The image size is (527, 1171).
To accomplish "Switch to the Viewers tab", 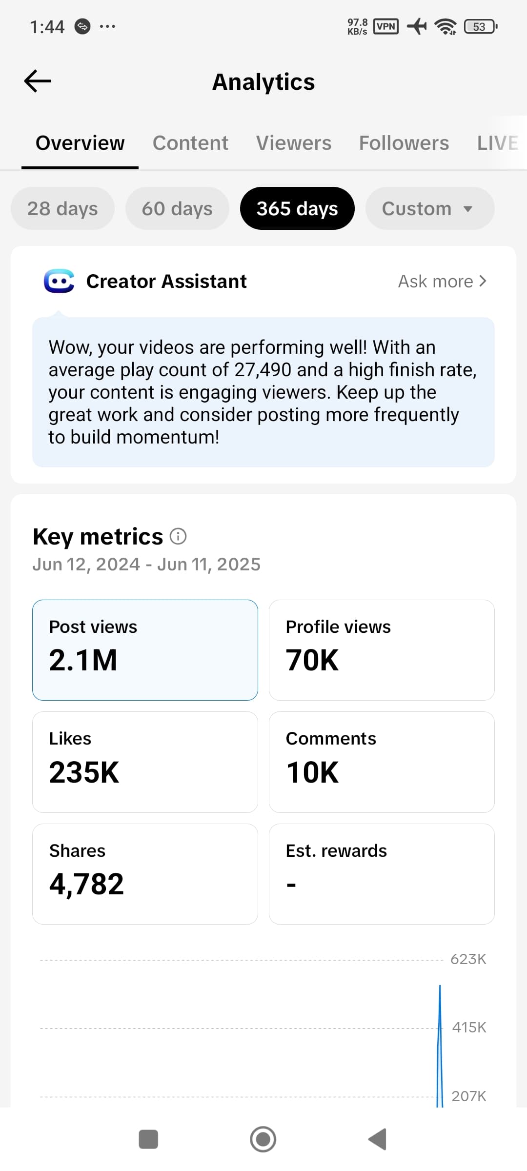I will (294, 143).
